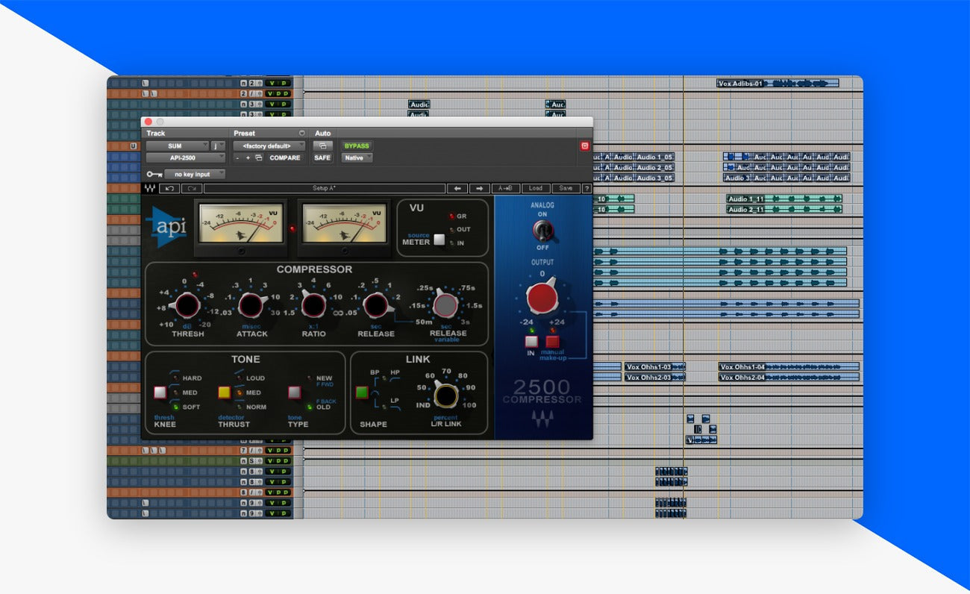
Task: Click the Waves logo in the plugin toolbar
Action: [x=150, y=189]
